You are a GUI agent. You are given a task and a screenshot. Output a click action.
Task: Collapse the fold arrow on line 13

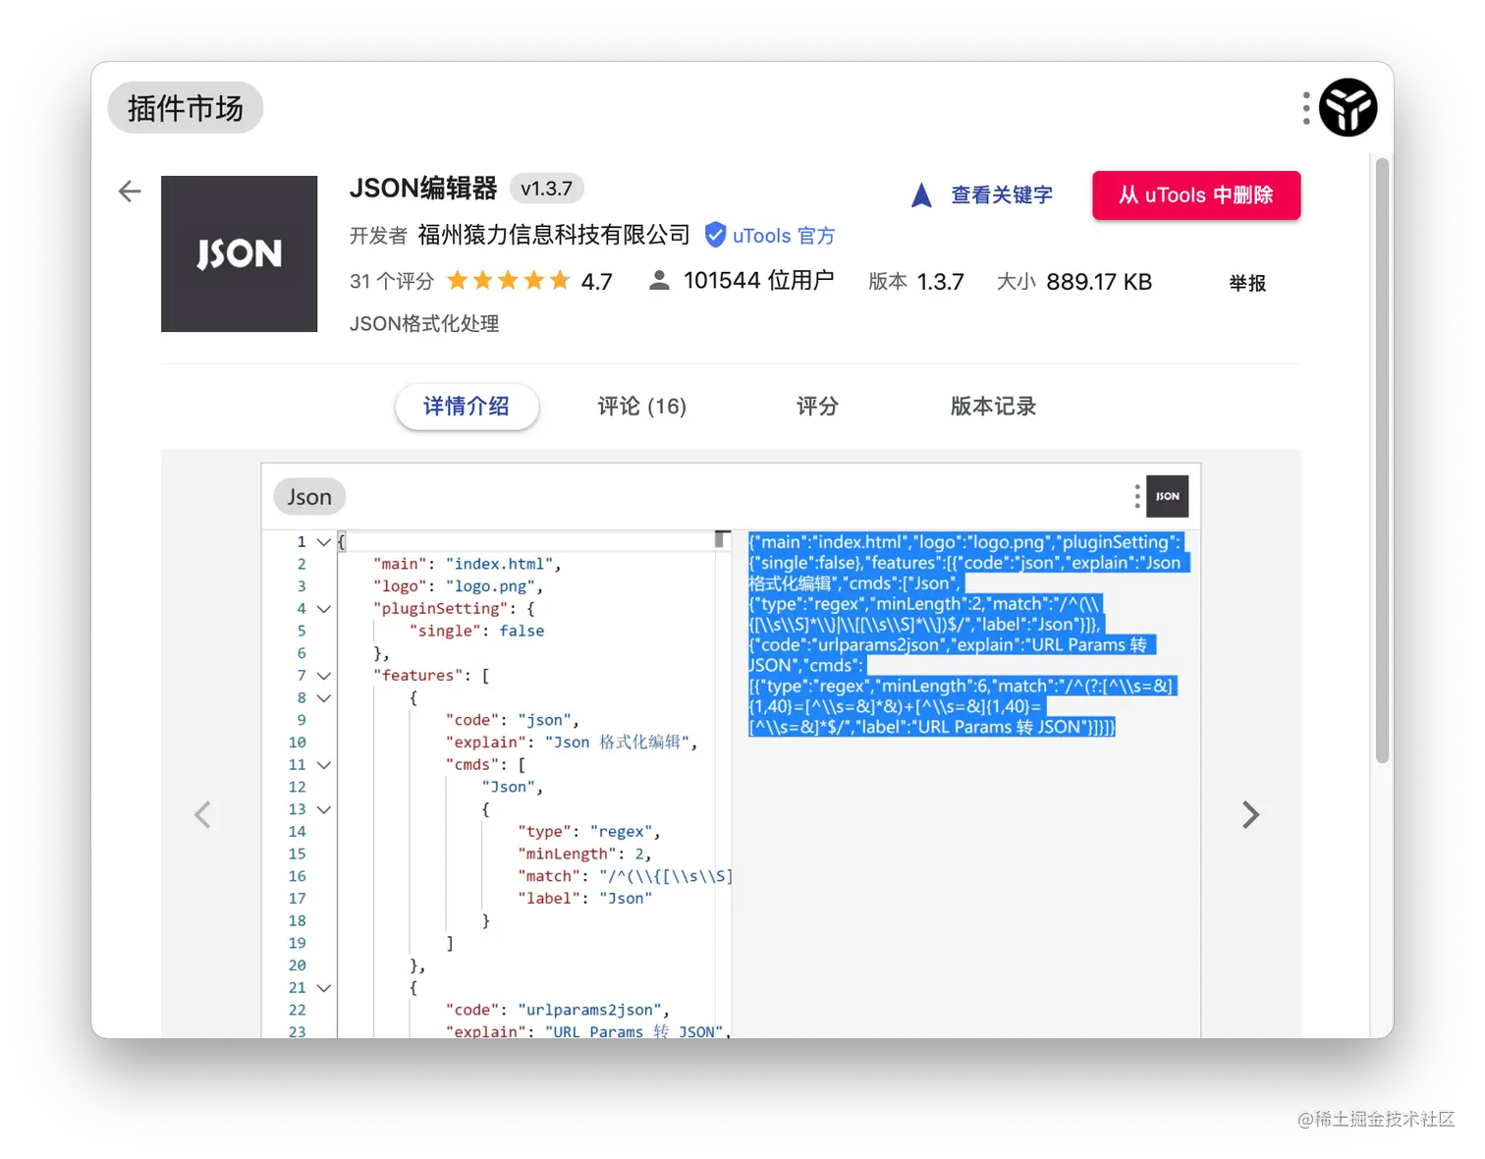[323, 809]
